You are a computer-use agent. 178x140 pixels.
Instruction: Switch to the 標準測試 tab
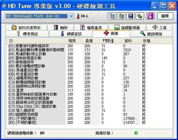[27, 34]
